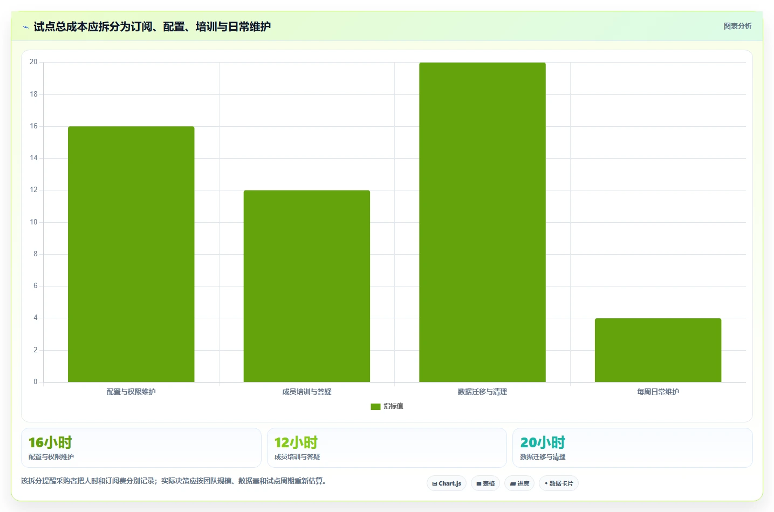This screenshot has height=512, width=774.
Task: Toggle the 指标值 legend color swatch
Action: [375, 407]
